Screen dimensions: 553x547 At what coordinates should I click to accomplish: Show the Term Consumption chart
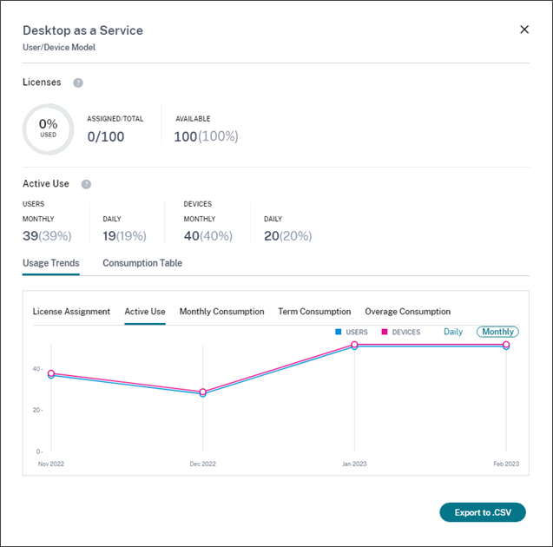coord(314,312)
